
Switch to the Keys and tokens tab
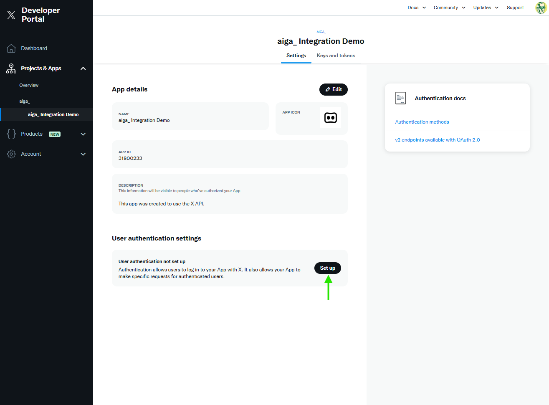[336, 56]
